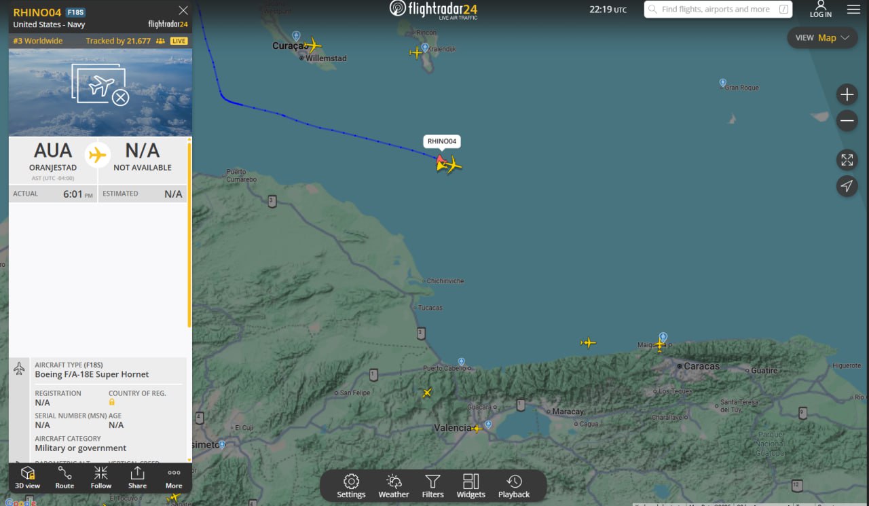Image resolution: width=869 pixels, height=506 pixels.
Task: Zoom in on the map
Action: point(847,94)
